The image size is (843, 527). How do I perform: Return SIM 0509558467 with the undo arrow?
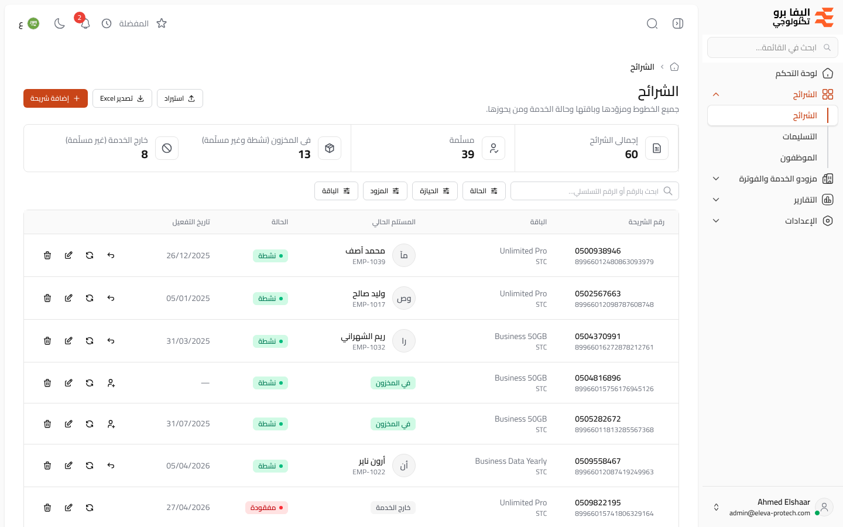tap(111, 466)
